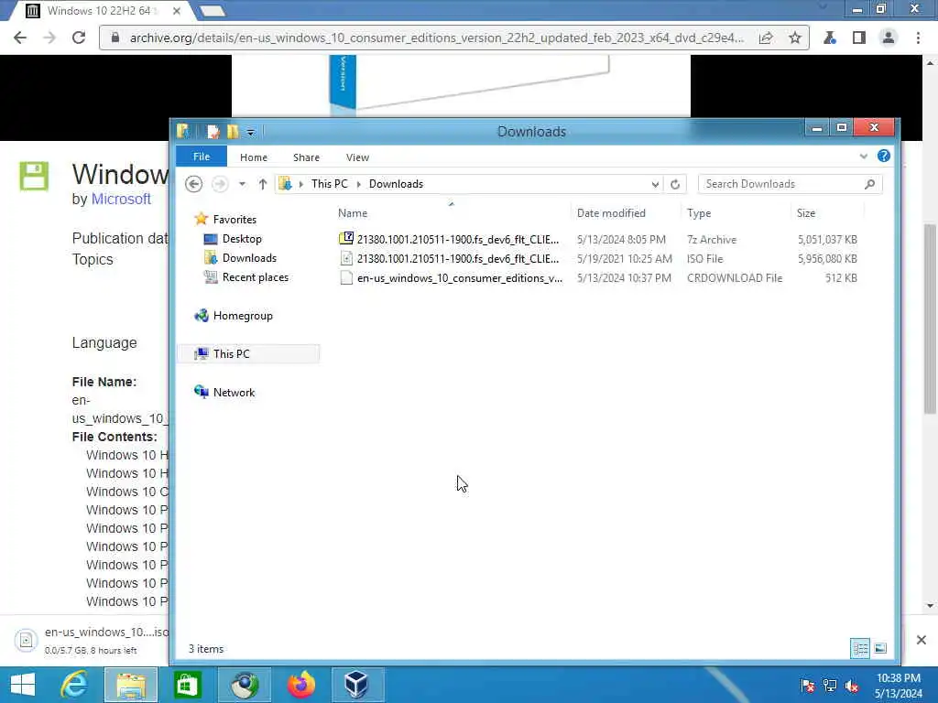Open the Windows Store taskbar icon
Image resolution: width=938 pixels, height=703 pixels.
[187, 685]
